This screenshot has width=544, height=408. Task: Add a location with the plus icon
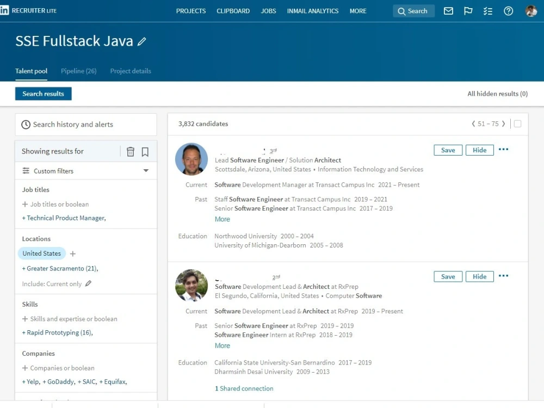pos(72,254)
